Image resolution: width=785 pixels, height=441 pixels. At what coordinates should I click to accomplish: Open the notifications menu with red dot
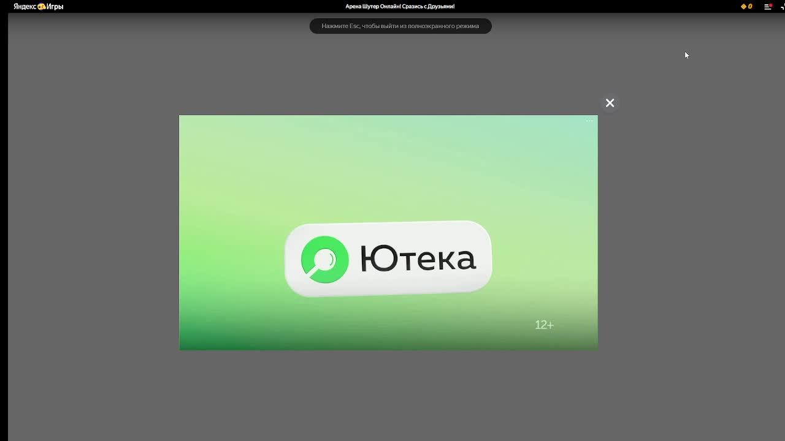point(768,6)
